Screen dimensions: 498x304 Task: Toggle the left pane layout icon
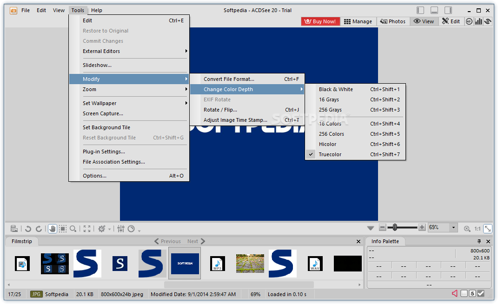[x=420, y=10]
